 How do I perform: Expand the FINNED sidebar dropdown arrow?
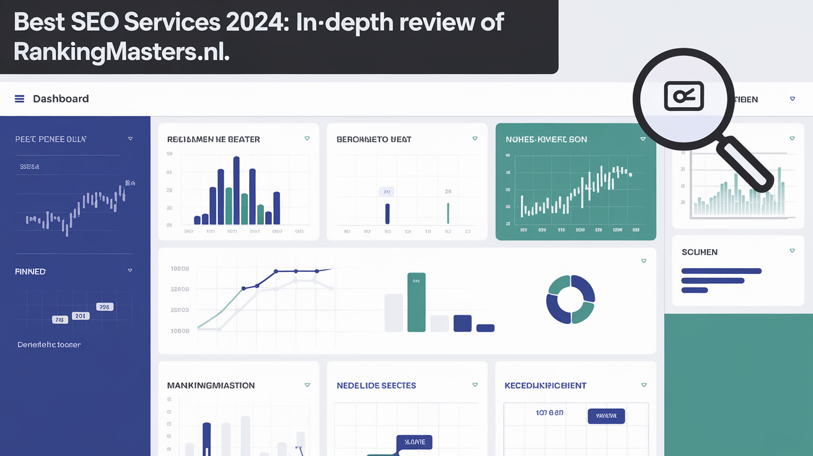pos(130,271)
